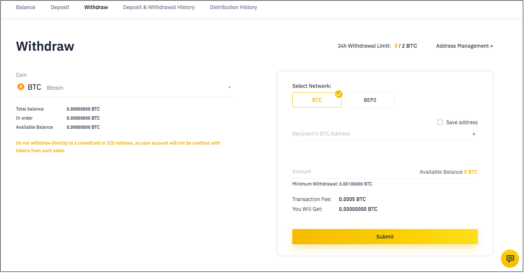Click the Minimum Withdrawal 0.00100000 BTC text

(x=332, y=184)
